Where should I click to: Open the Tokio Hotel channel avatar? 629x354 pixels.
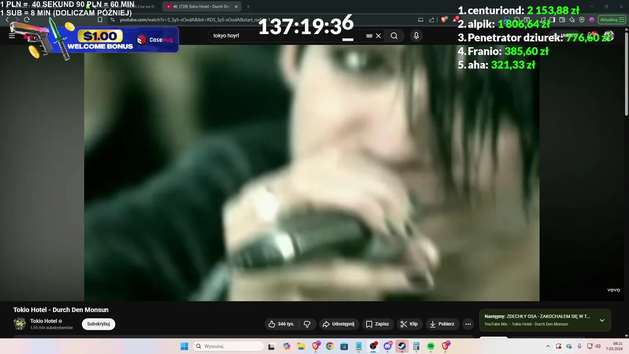coord(20,324)
